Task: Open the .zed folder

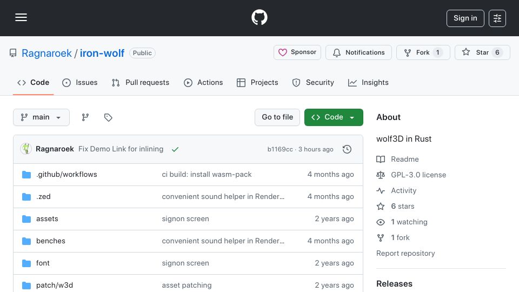Action: (x=43, y=197)
